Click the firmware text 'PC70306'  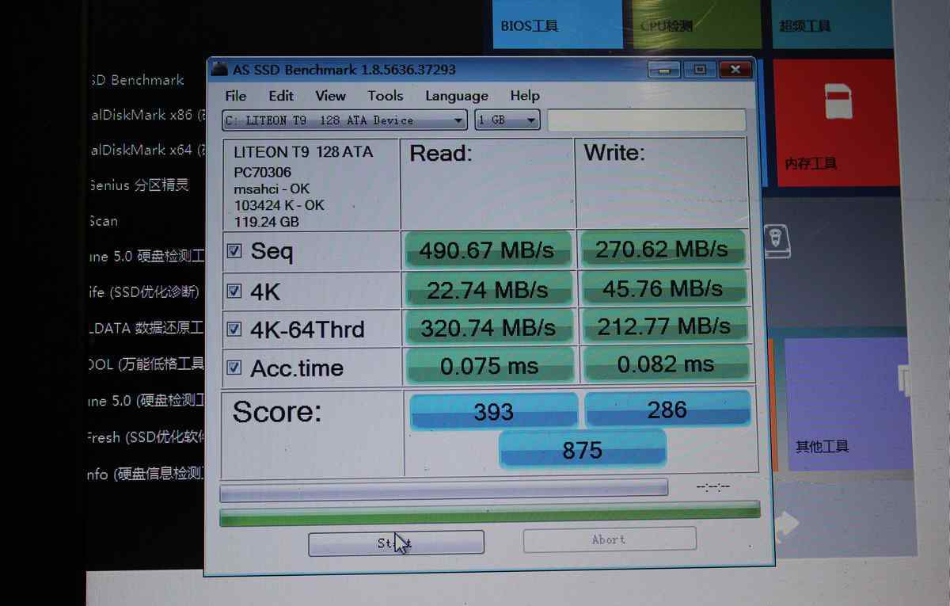point(263,172)
